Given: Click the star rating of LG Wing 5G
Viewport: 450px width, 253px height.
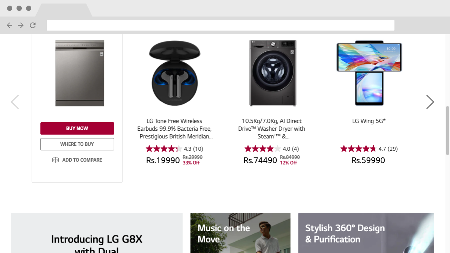Looking at the screenshot, I should click(358, 149).
